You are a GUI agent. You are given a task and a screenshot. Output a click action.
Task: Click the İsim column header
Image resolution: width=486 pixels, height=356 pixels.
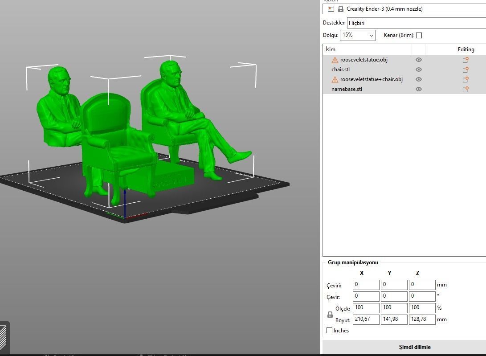coord(368,49)
